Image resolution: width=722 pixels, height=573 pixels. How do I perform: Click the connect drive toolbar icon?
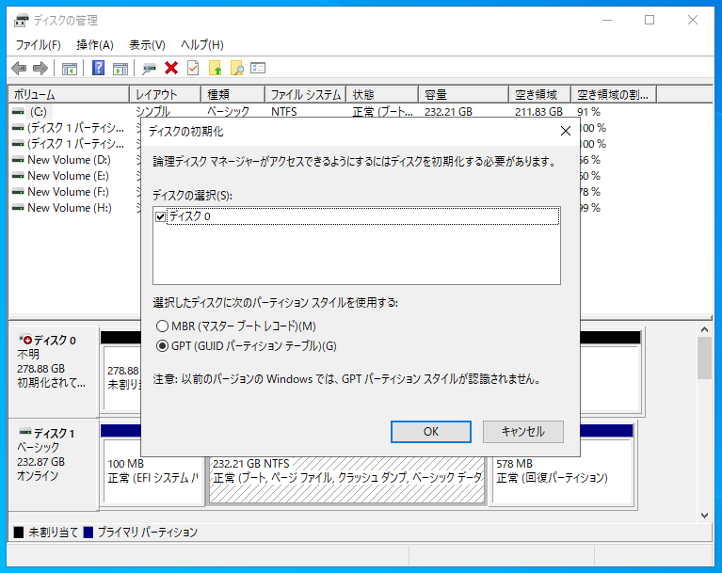tap(149, 68)
